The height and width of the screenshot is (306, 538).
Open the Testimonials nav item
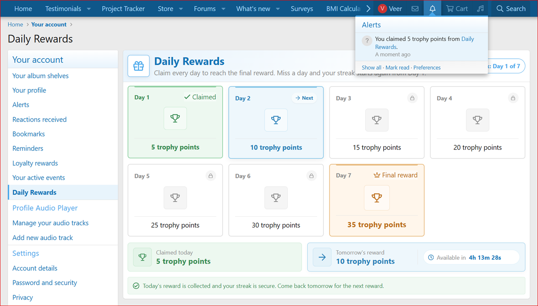pyautogui.click(x=63, y=8)
